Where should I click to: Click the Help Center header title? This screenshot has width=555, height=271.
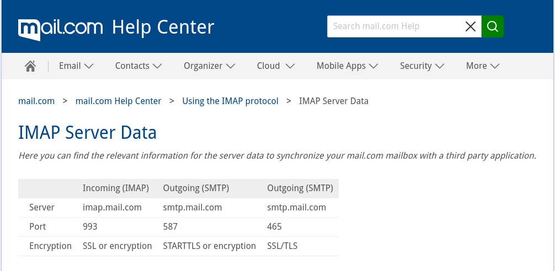(163, 27)
